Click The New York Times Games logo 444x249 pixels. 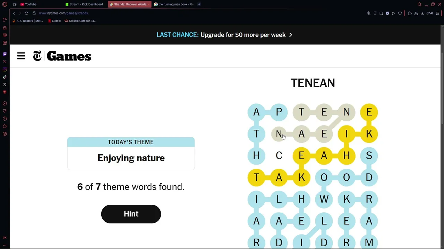click(62, 56)
